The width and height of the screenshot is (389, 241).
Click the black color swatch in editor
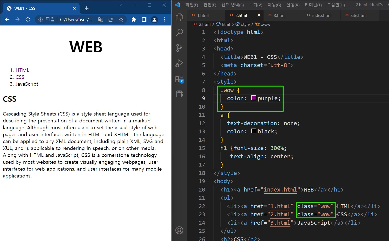point(254,131)
